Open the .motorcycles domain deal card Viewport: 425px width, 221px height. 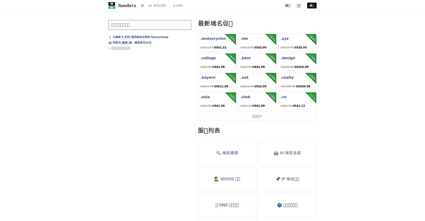tap(217, 42)
